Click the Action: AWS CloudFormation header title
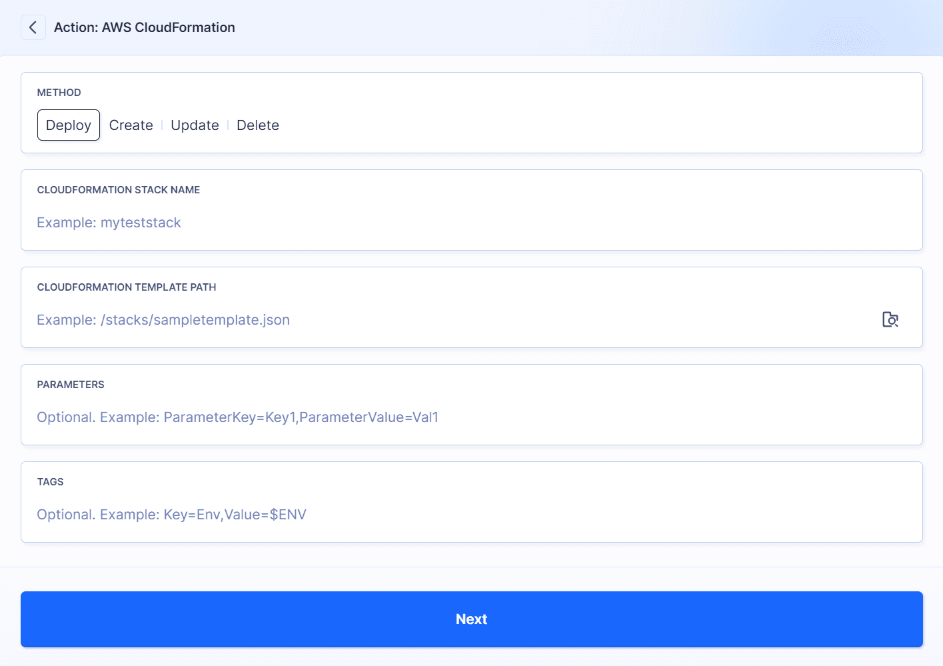The width and height of the screenshot is (943, 666). pyautogui.click(x=144, y=27)
